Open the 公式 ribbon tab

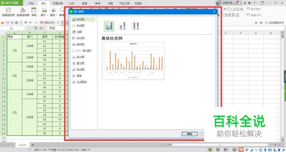71,3
